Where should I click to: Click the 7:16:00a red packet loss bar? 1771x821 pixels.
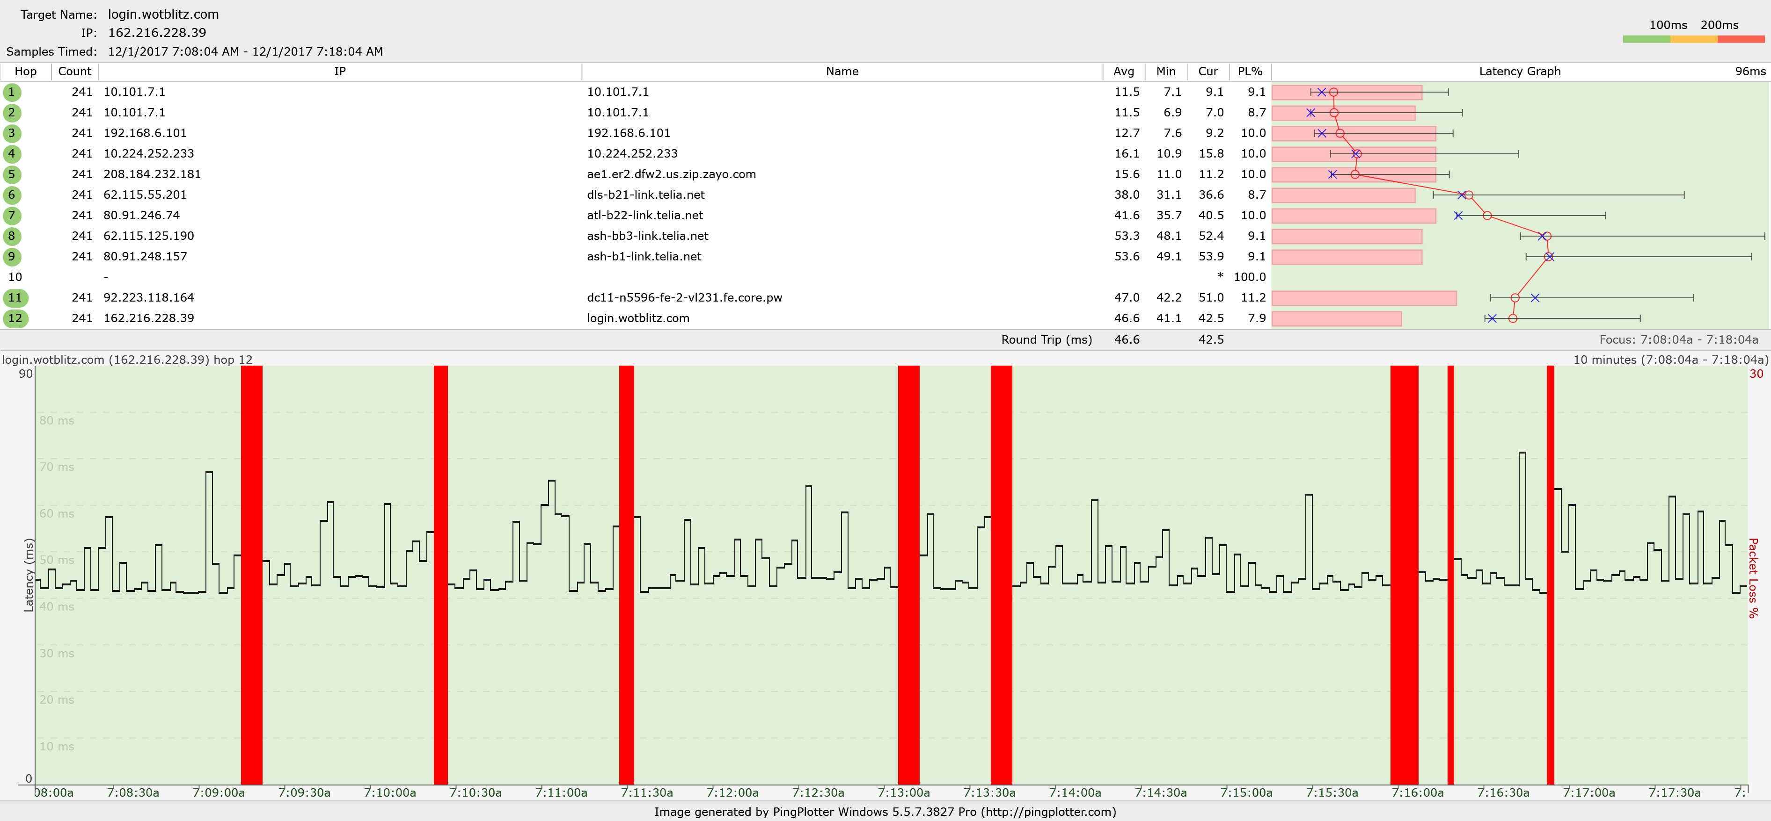point(1404,574)
